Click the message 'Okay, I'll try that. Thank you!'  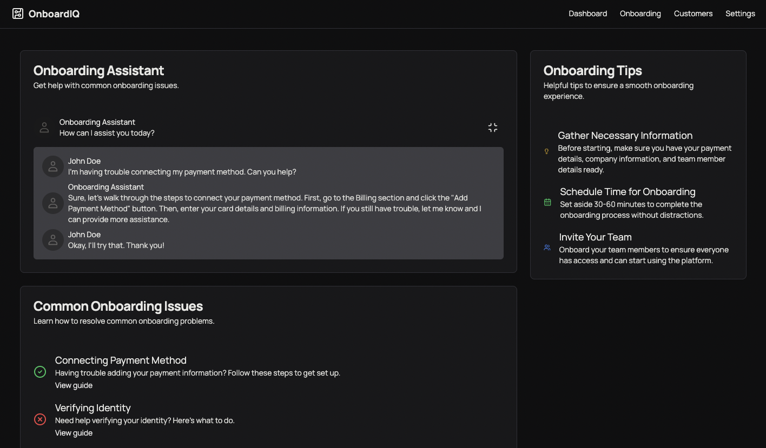(x=116, y=245)
